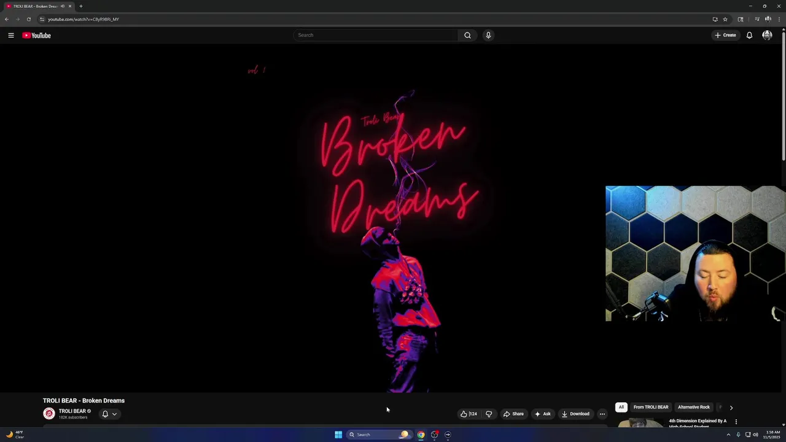The height and width of the screenshot is (442, 786).
Task: Dislike the video with thumbs-down button
Action: click(489, 414)
